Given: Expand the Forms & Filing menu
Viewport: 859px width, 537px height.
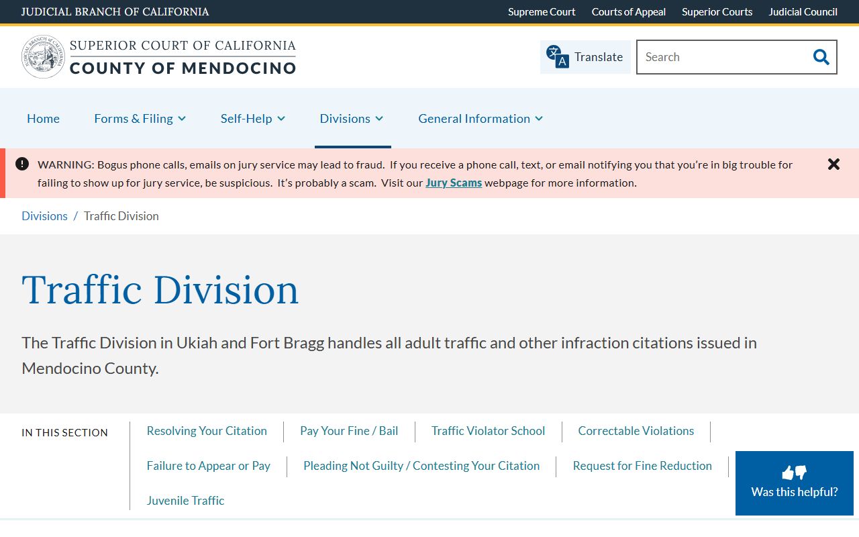Looking at the screenshot, I should coord(140,118).
